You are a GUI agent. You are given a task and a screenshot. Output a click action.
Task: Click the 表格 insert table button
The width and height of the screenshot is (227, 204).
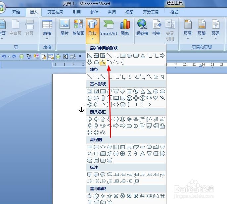pos(47,30)
